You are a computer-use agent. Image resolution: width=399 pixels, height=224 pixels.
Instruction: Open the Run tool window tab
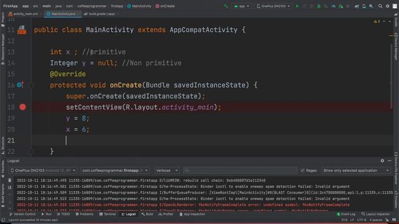click(x=46, y=214)
